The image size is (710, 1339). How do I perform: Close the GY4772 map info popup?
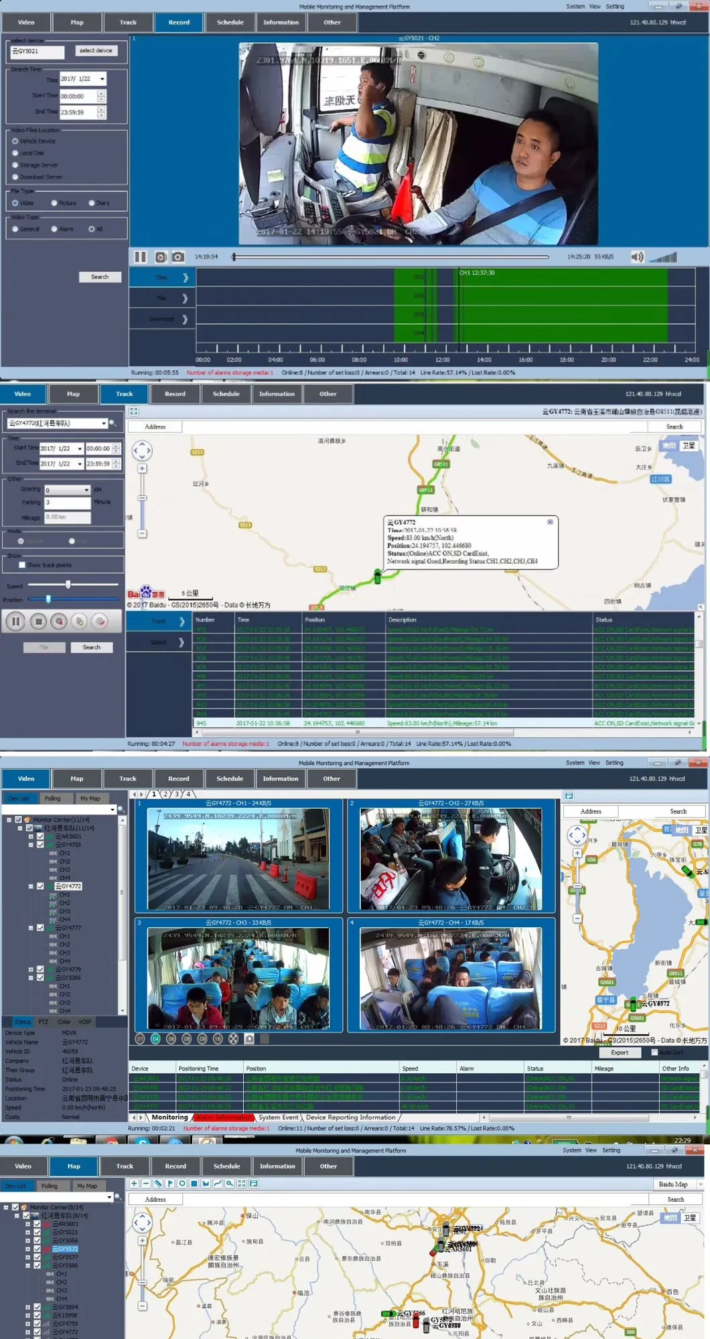pyautogui.click(x=550, y=522)
